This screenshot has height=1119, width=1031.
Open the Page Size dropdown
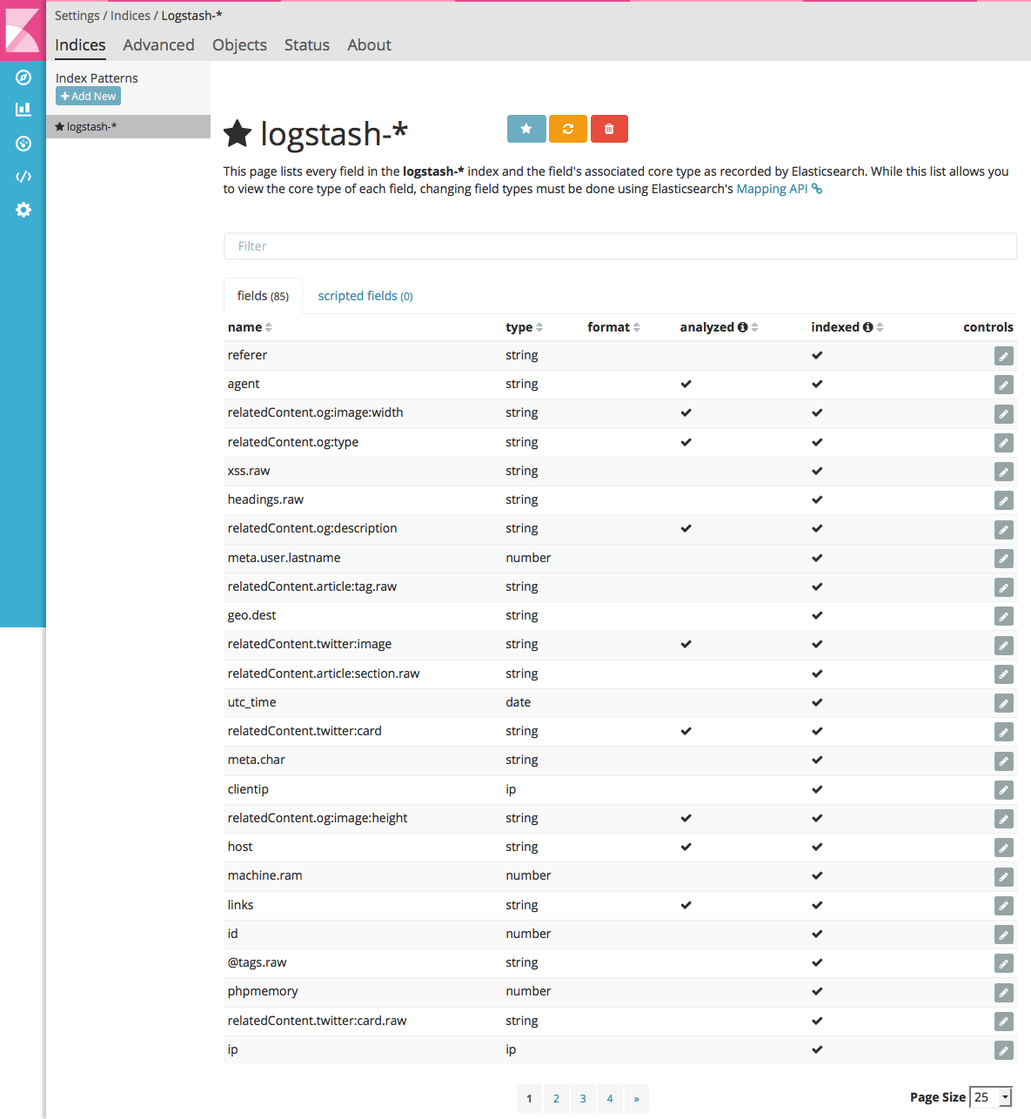(991, 1097)
